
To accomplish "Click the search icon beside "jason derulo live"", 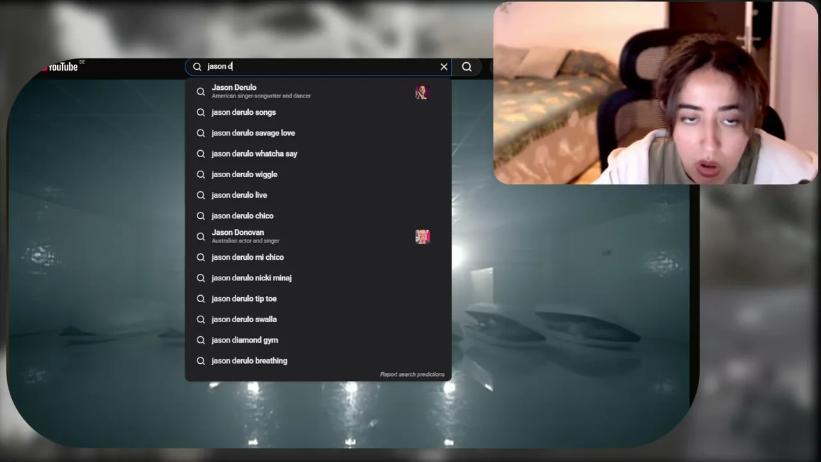I will click(201, 195).
